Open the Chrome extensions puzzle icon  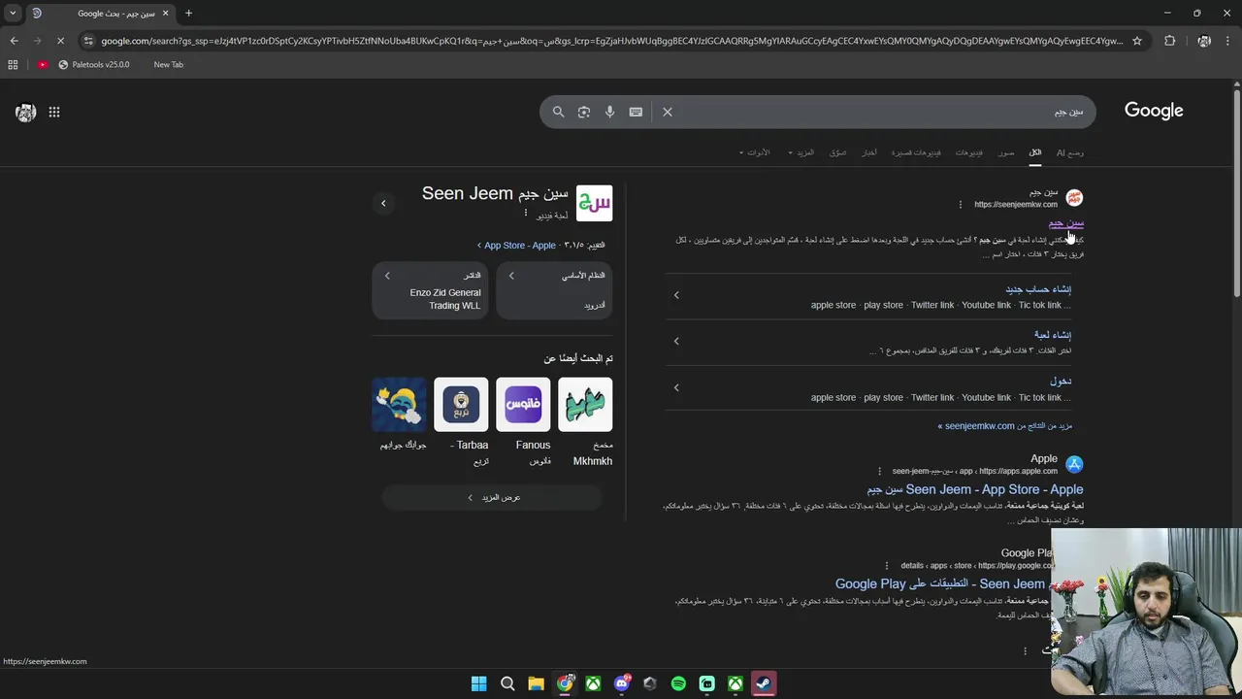click(1169, 41)
